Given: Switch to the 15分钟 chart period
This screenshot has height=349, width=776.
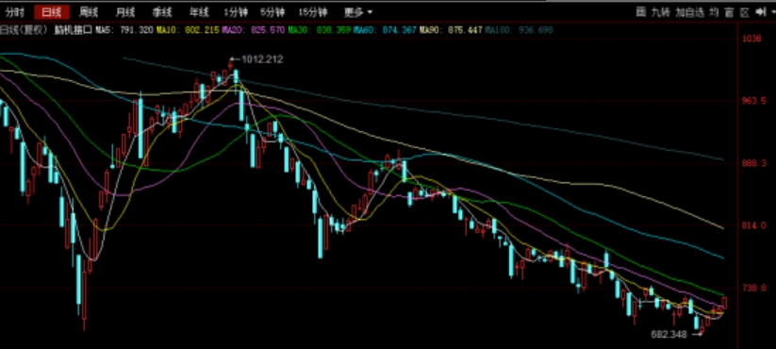Looking at the screenshot, I should 313,12.
